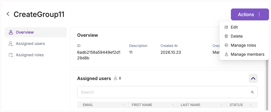The width and height of the screenshot is (271, 112).
Task: Click the Description value 11
Action: pyautogui.click(x=131, y=52)
